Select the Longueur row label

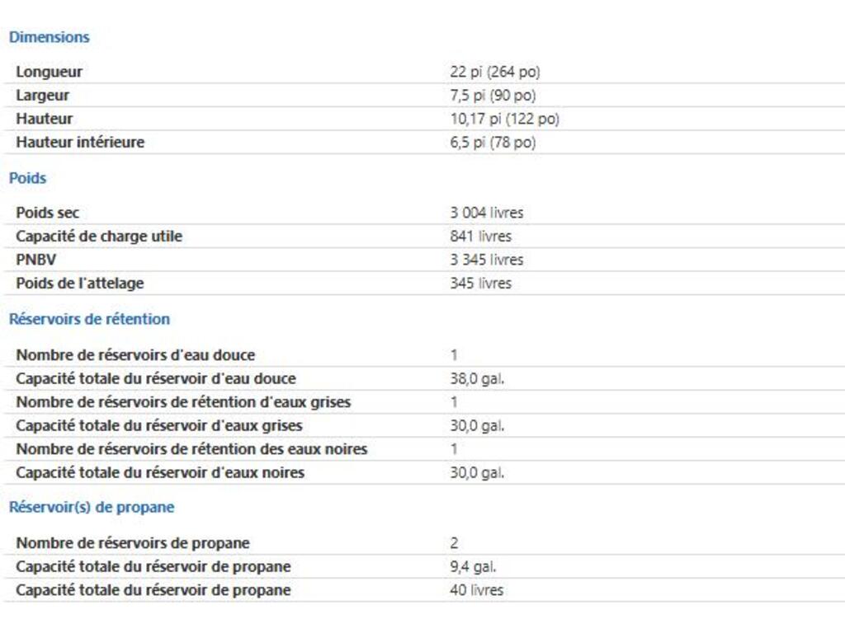(x=49, y=72)
